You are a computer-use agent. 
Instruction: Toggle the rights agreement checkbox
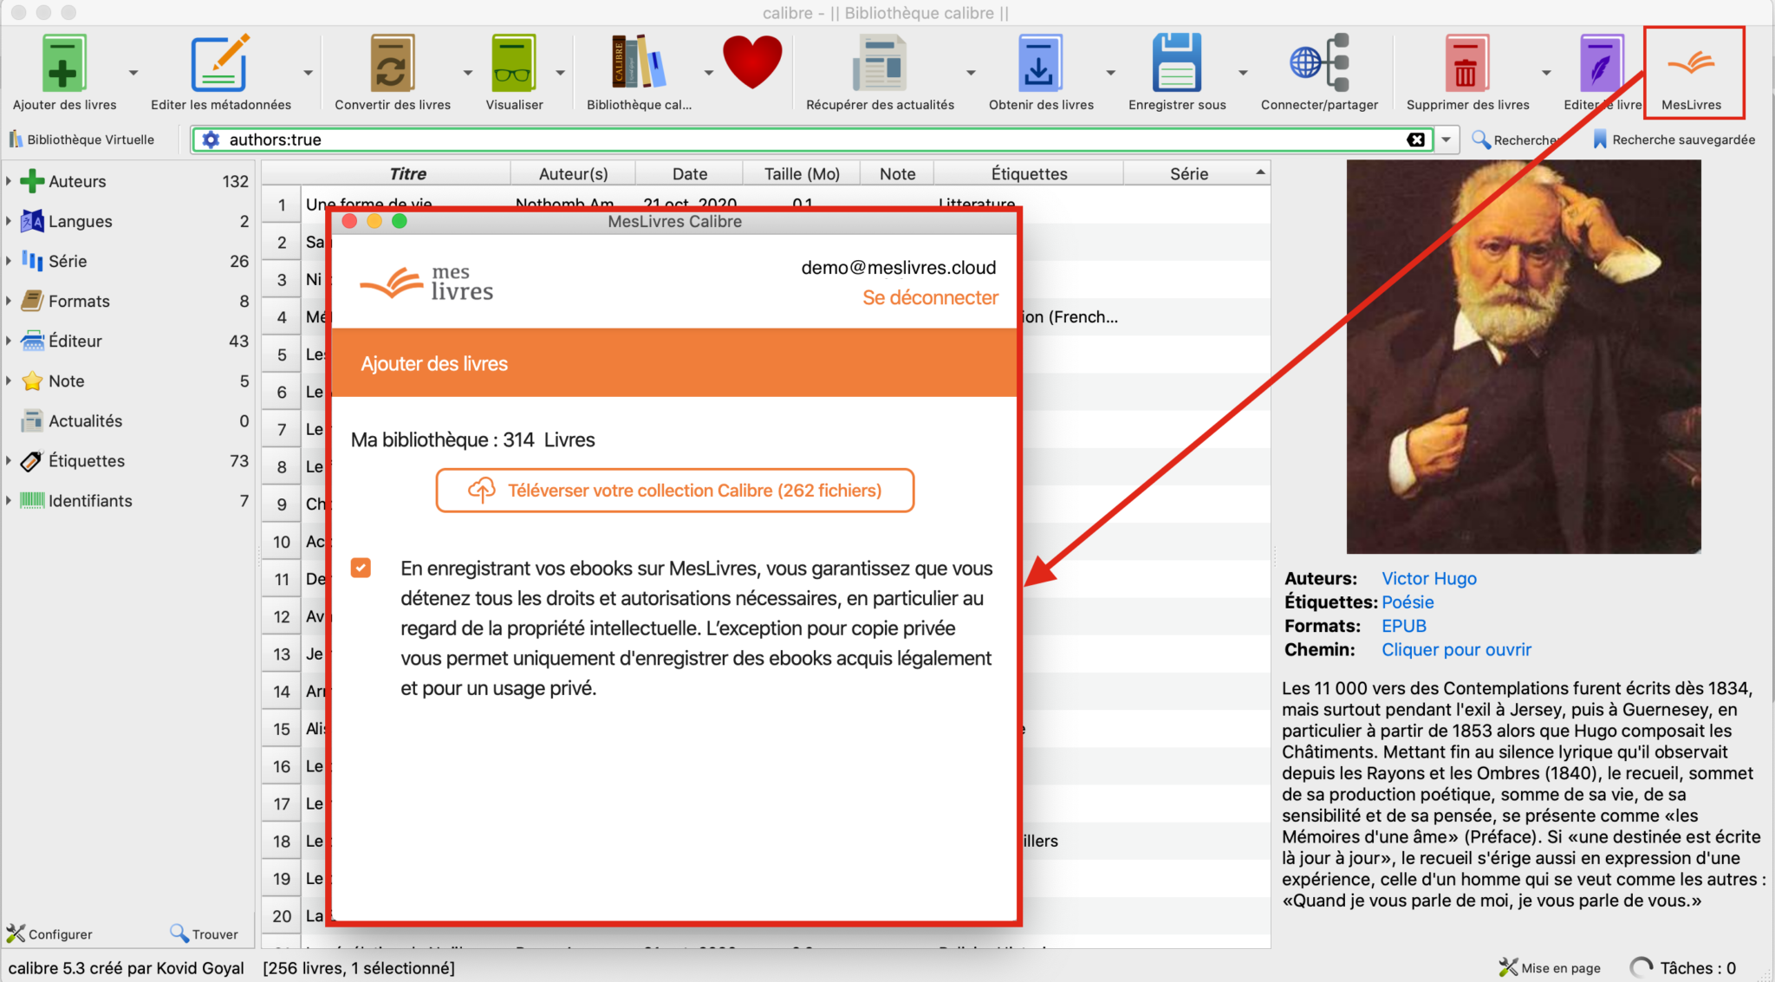[x=361, y=568]
